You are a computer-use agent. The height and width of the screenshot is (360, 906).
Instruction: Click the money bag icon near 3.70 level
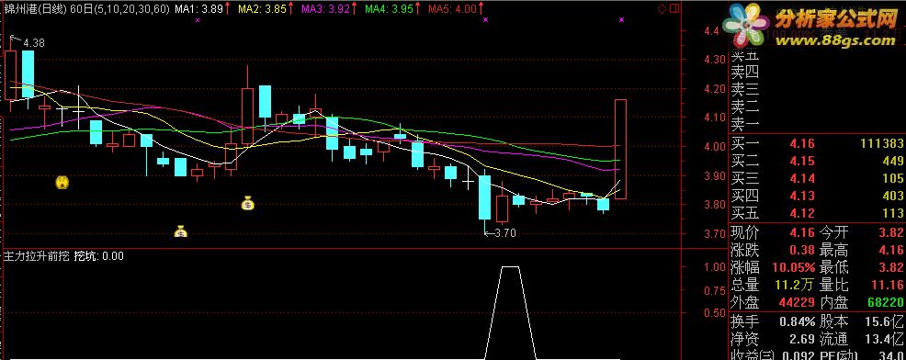click(181, 231)
